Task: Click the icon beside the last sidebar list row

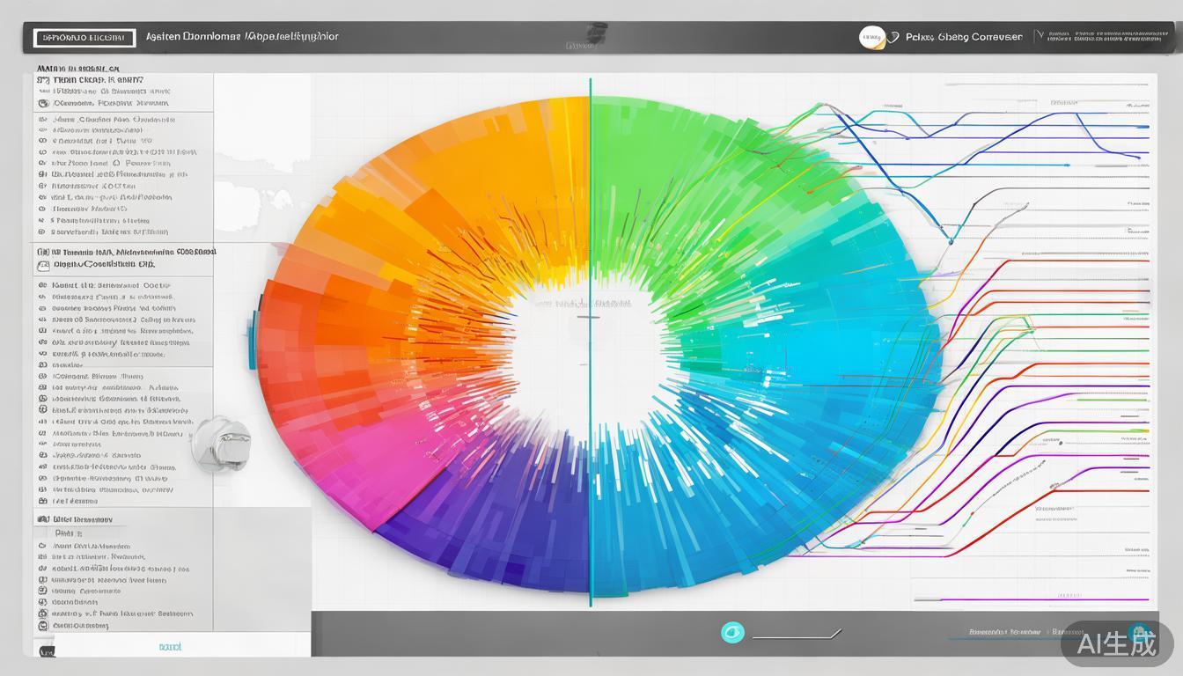Action: pos(42,626)
